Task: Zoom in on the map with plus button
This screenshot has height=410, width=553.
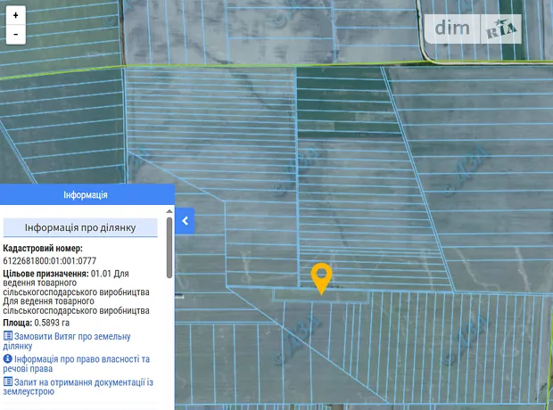Action: [x=15, y=16]
